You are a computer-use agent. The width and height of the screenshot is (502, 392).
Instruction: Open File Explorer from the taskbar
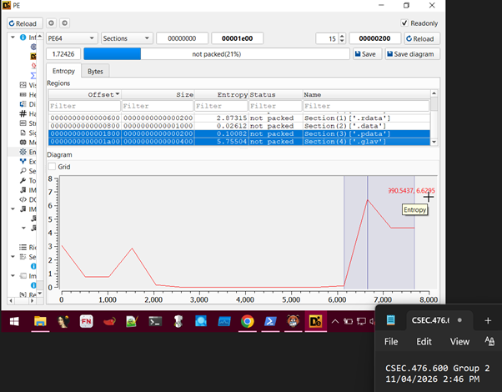pyautogui.click(x=40, y=321)
